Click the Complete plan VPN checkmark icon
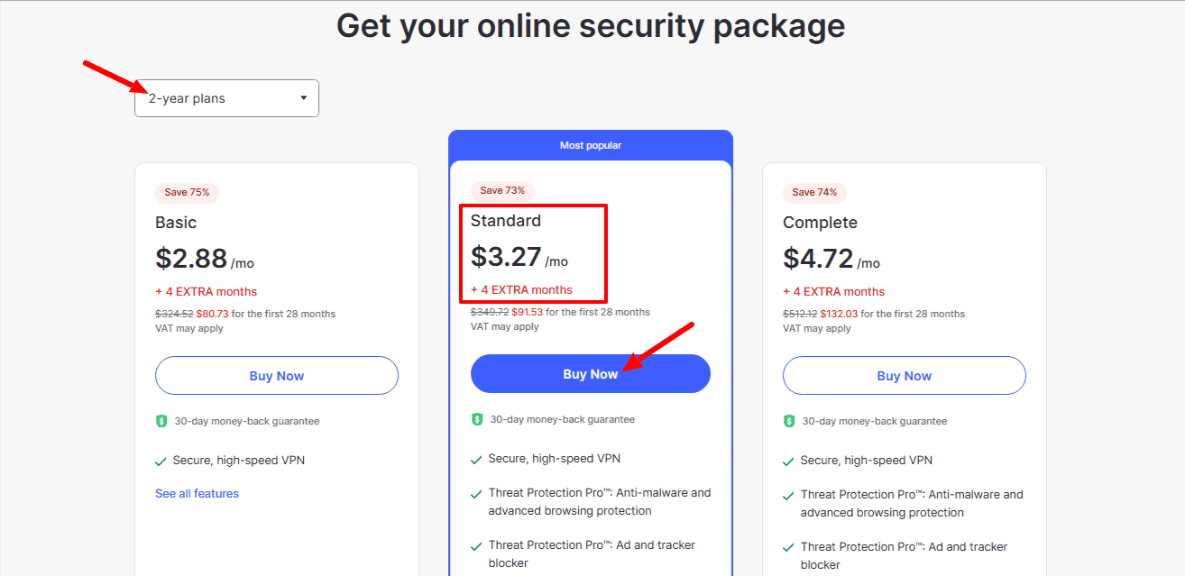This screenshot has height=576, width=1185. tap(789, 461)
